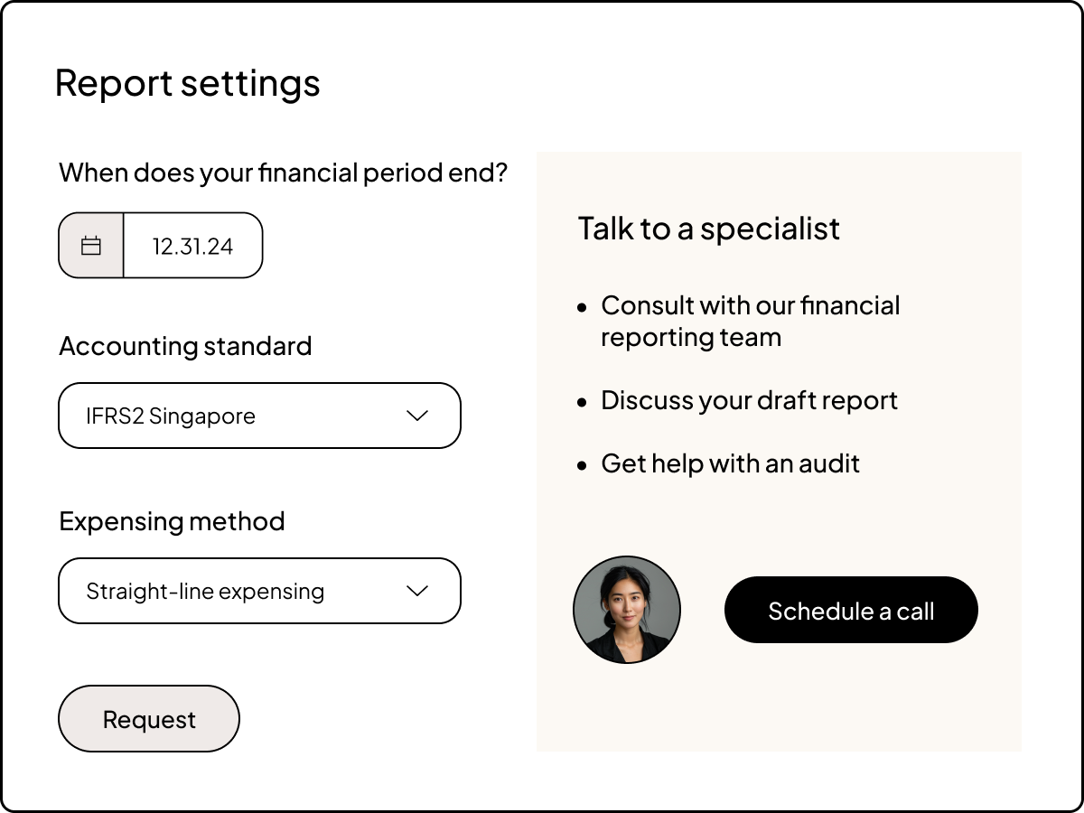Click the downward arrow next to Straight-line expensing
The width and height of the screenshot is (1084, 813).
[x=416, y=591]
